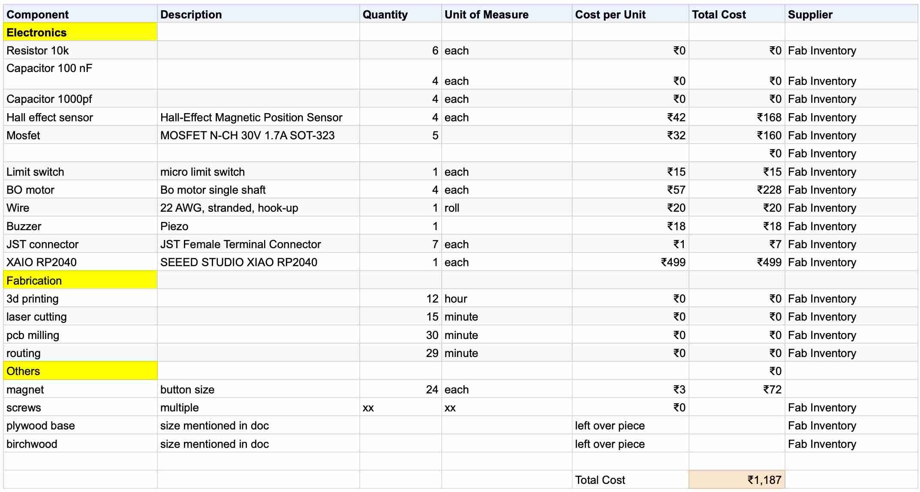This screenshot has height=492, width=920.
Task: Click the laser cutting cell
Action: click(80, 316)
